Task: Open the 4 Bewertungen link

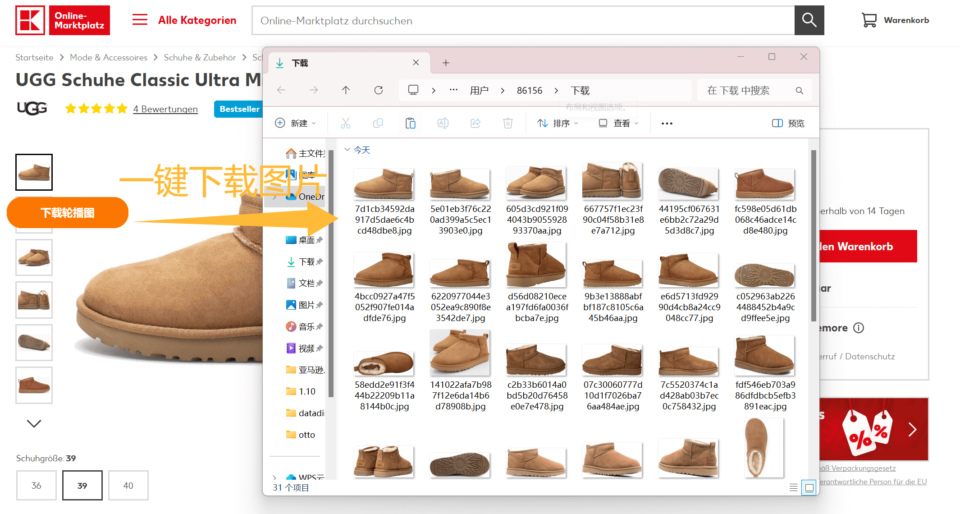Action: pyautogui.click(x=165, y=109)
